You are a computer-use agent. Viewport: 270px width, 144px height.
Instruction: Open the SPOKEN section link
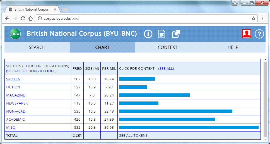(13, 79)
